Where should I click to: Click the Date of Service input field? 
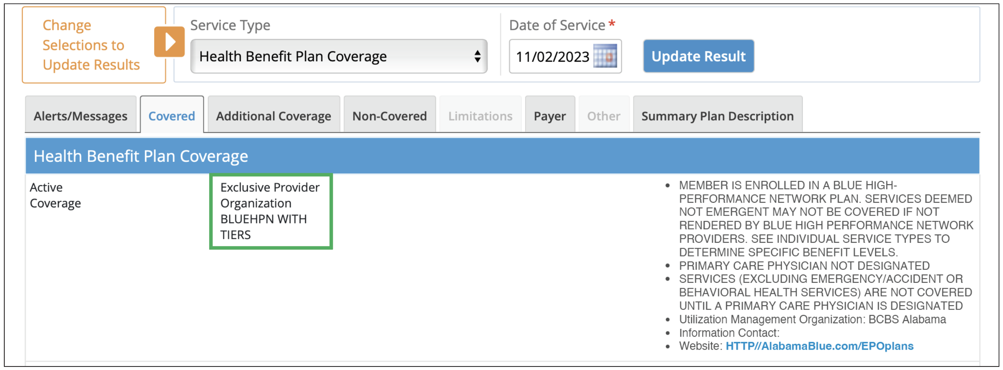[x=552, y=57]
